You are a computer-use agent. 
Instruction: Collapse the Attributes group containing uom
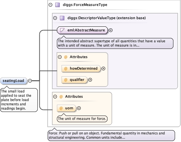pos(55,96)
